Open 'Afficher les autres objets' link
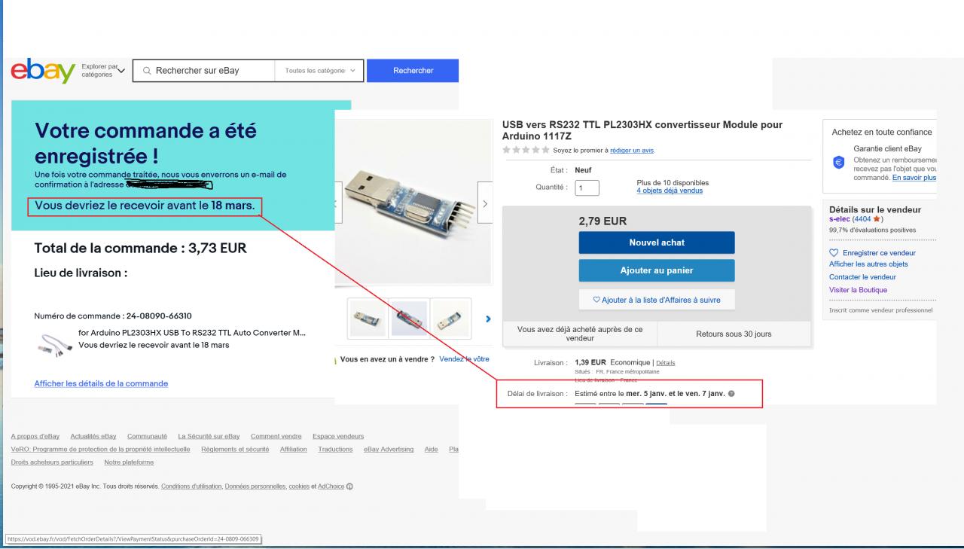The image size is (964, 549). [868, 264]
